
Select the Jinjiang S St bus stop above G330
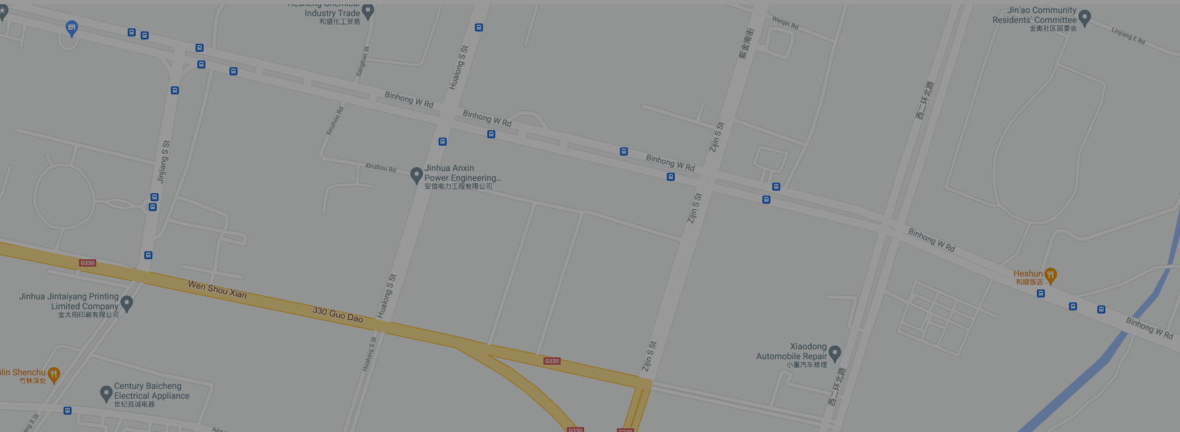coord(148,255)
